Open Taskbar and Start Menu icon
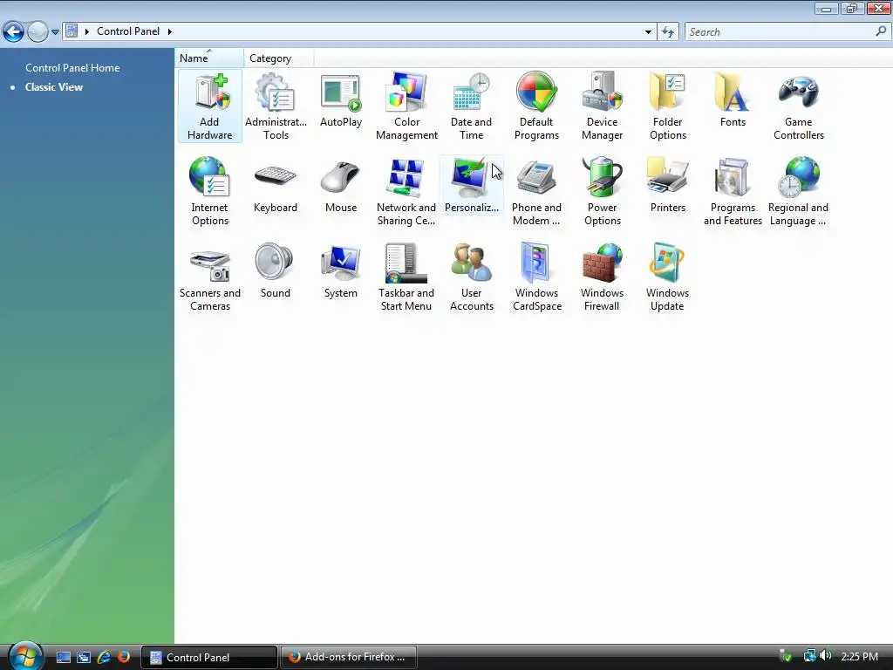The image size is (893, 670). [406, 277]
